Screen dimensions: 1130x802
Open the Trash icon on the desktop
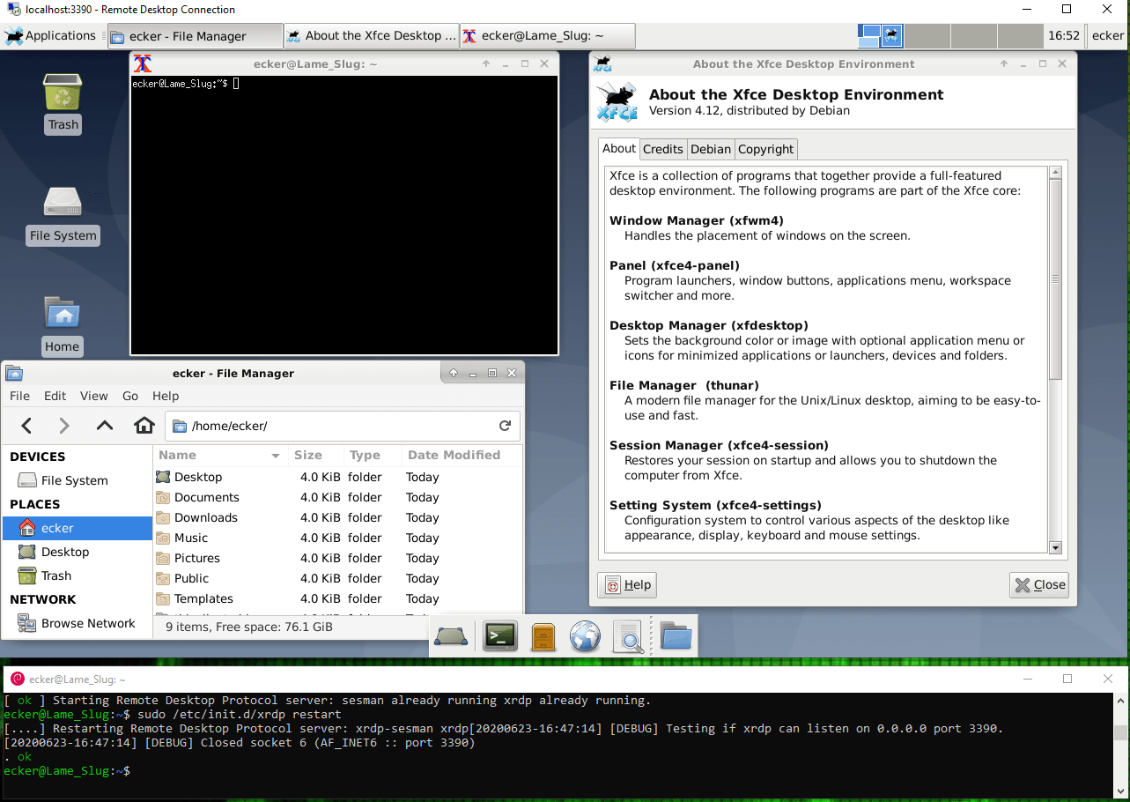click(x=63, y=91)
